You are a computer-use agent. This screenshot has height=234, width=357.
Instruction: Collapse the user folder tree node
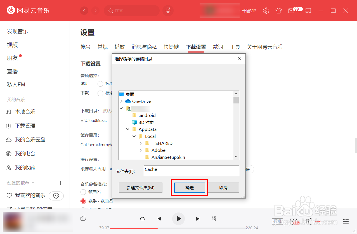tap(121, 108)
